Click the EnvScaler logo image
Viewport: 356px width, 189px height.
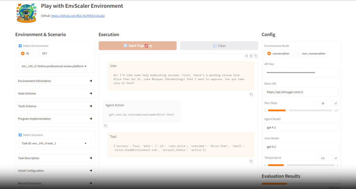[x=26, y=13]
